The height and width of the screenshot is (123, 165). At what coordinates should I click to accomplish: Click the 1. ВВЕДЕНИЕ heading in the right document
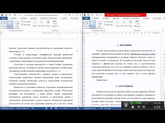[x=125, y=45]
